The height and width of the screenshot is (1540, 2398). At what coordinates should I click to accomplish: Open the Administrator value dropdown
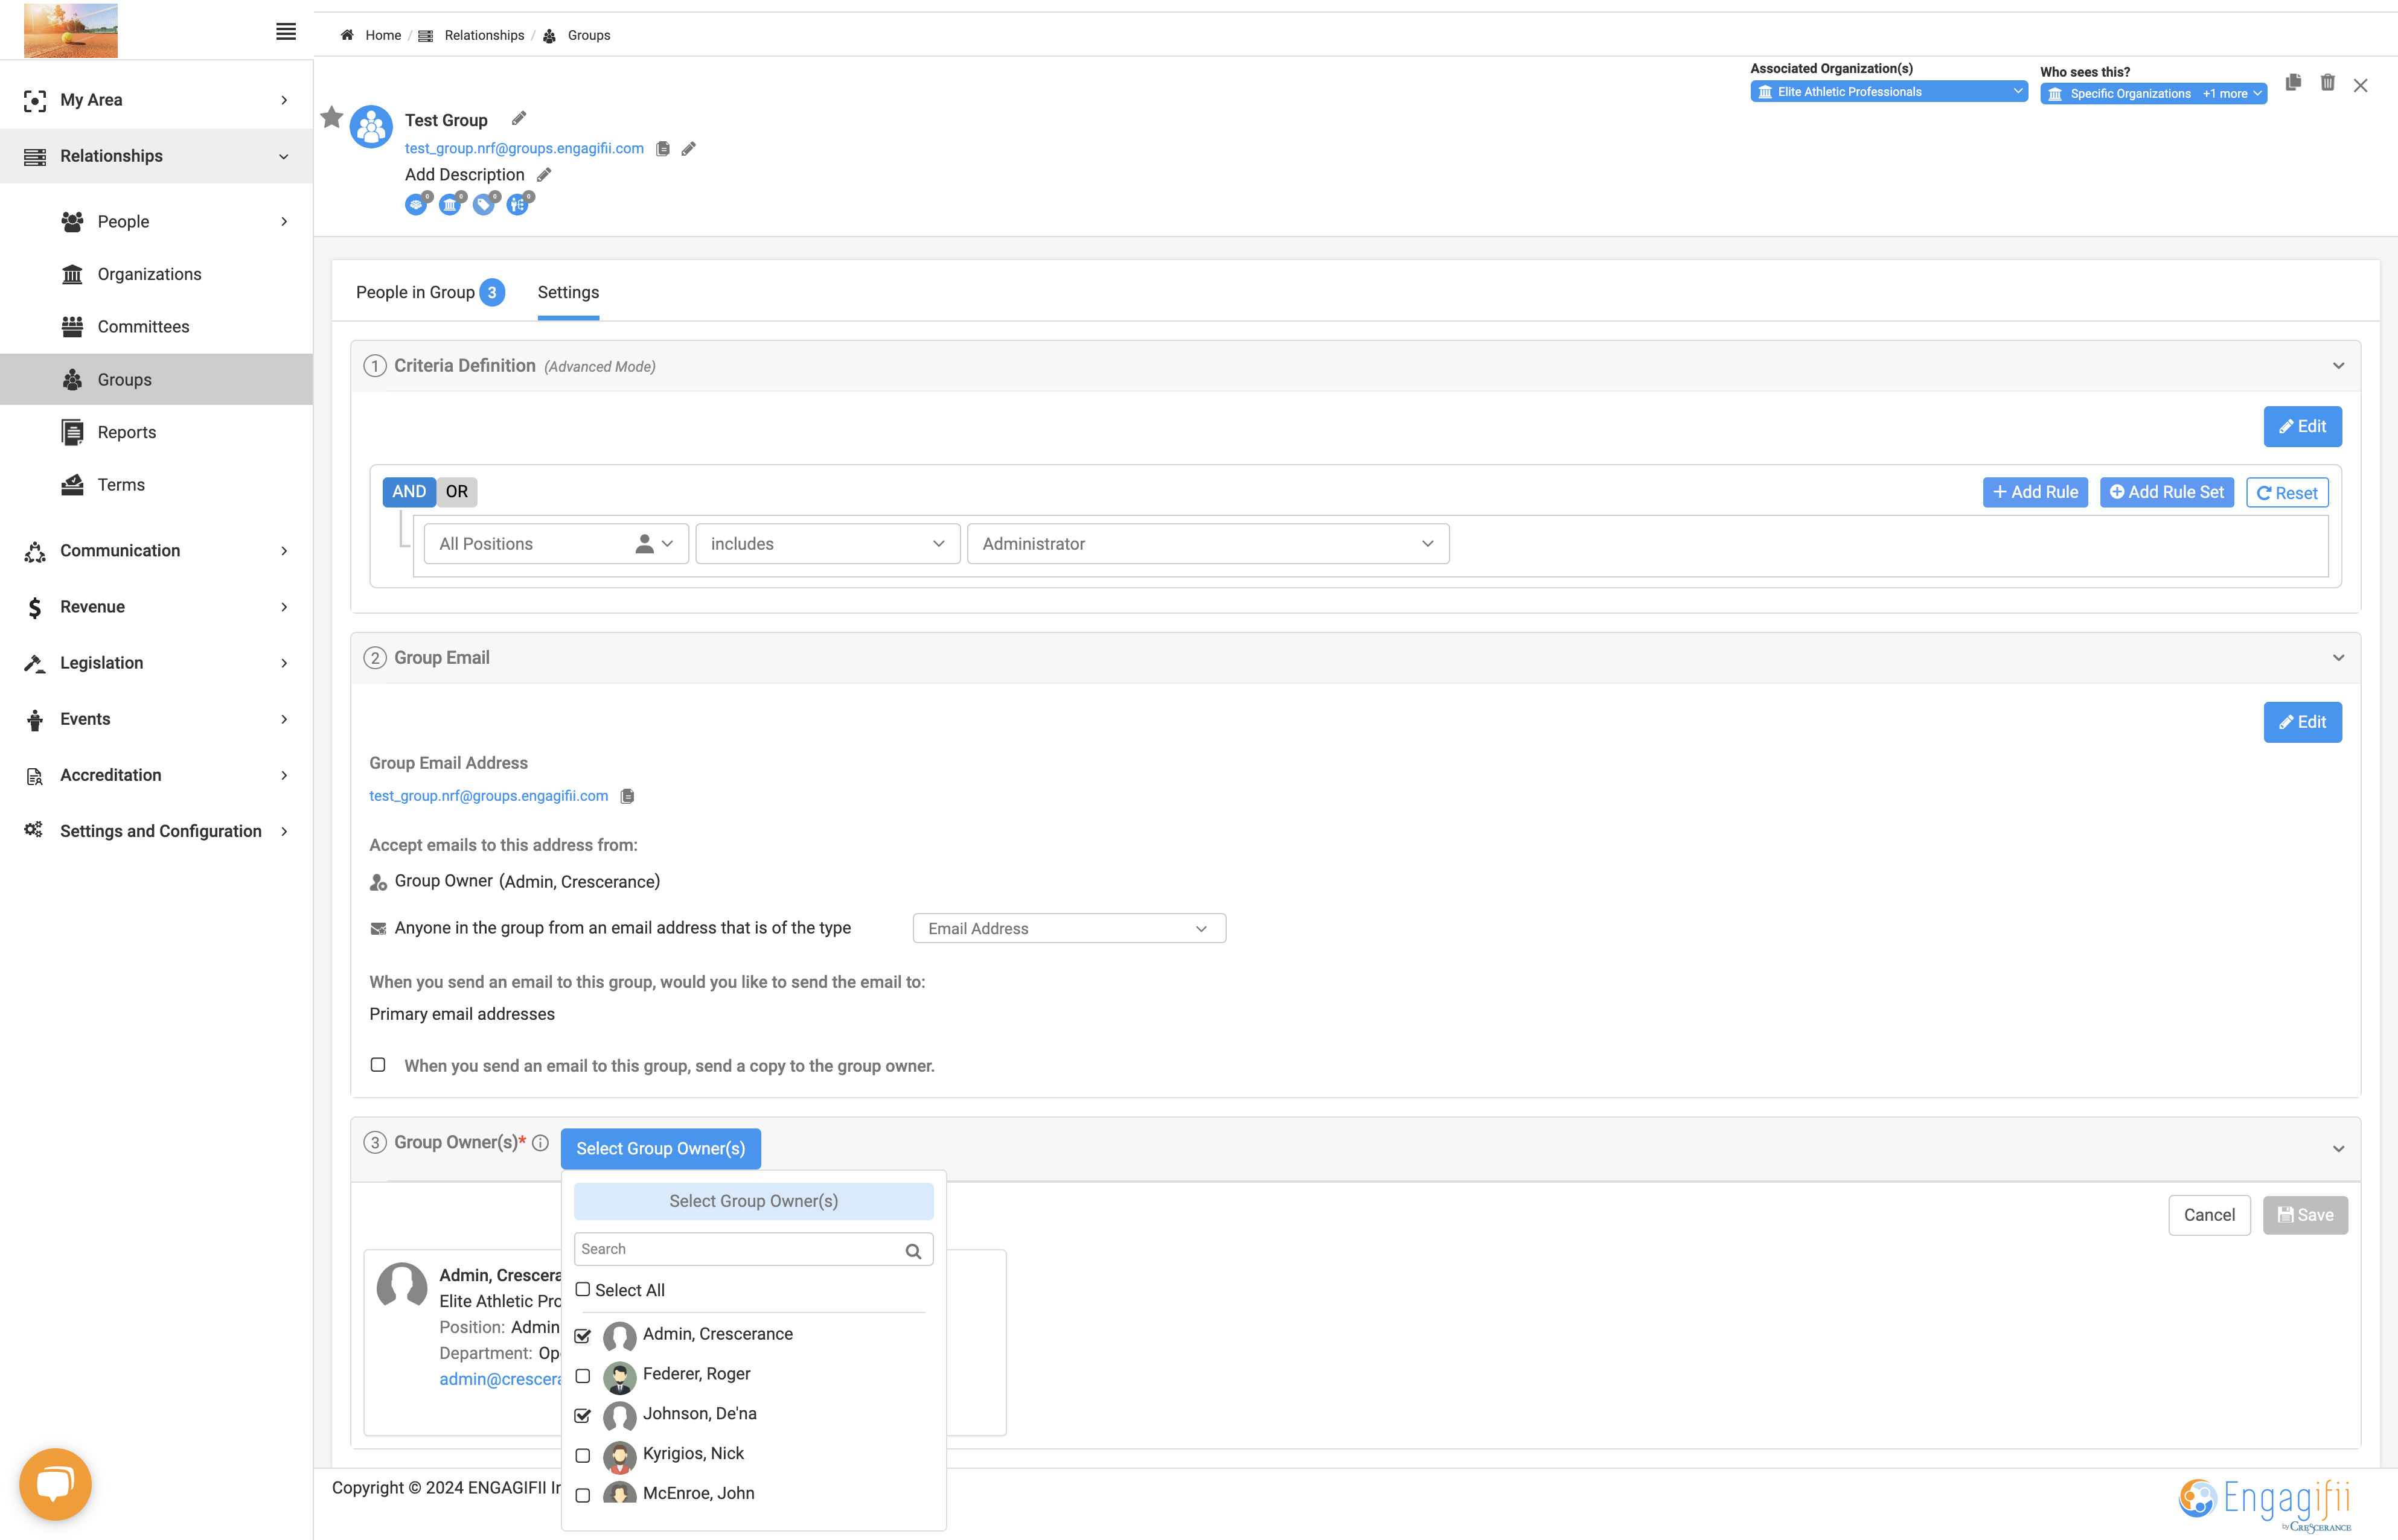tap(1209, 544)
